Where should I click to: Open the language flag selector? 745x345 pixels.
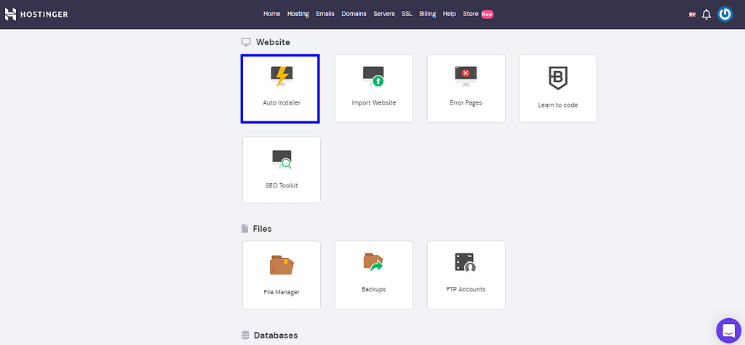click(693, 15)
